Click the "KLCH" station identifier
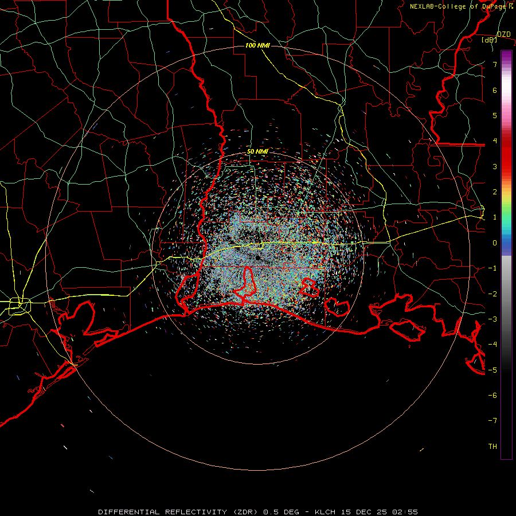Viewport: 516px width, 516px height. click(325, 512)
